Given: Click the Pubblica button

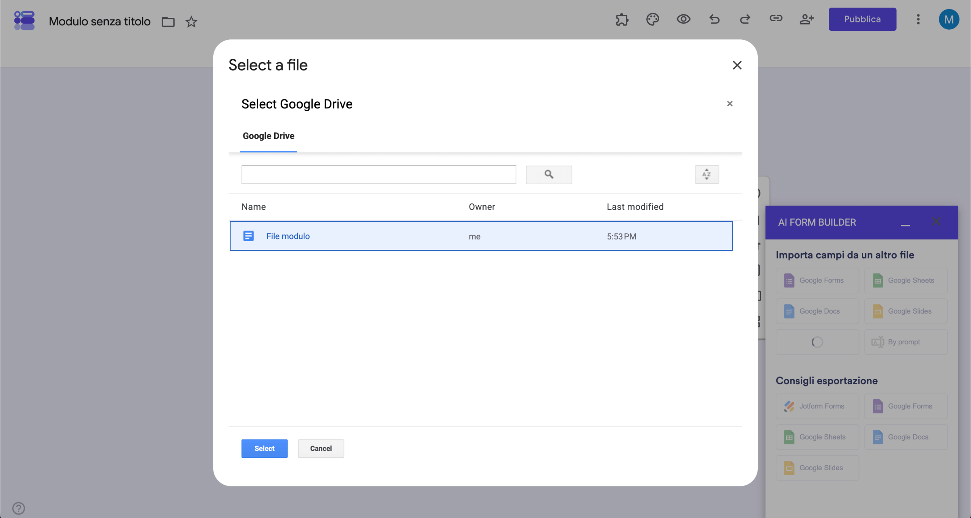Looking at the screenshot, I should 862,19.
